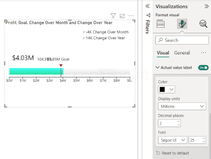211x159 pixels.
Task: Click the teal profit bar
Action: click(36, 71)
